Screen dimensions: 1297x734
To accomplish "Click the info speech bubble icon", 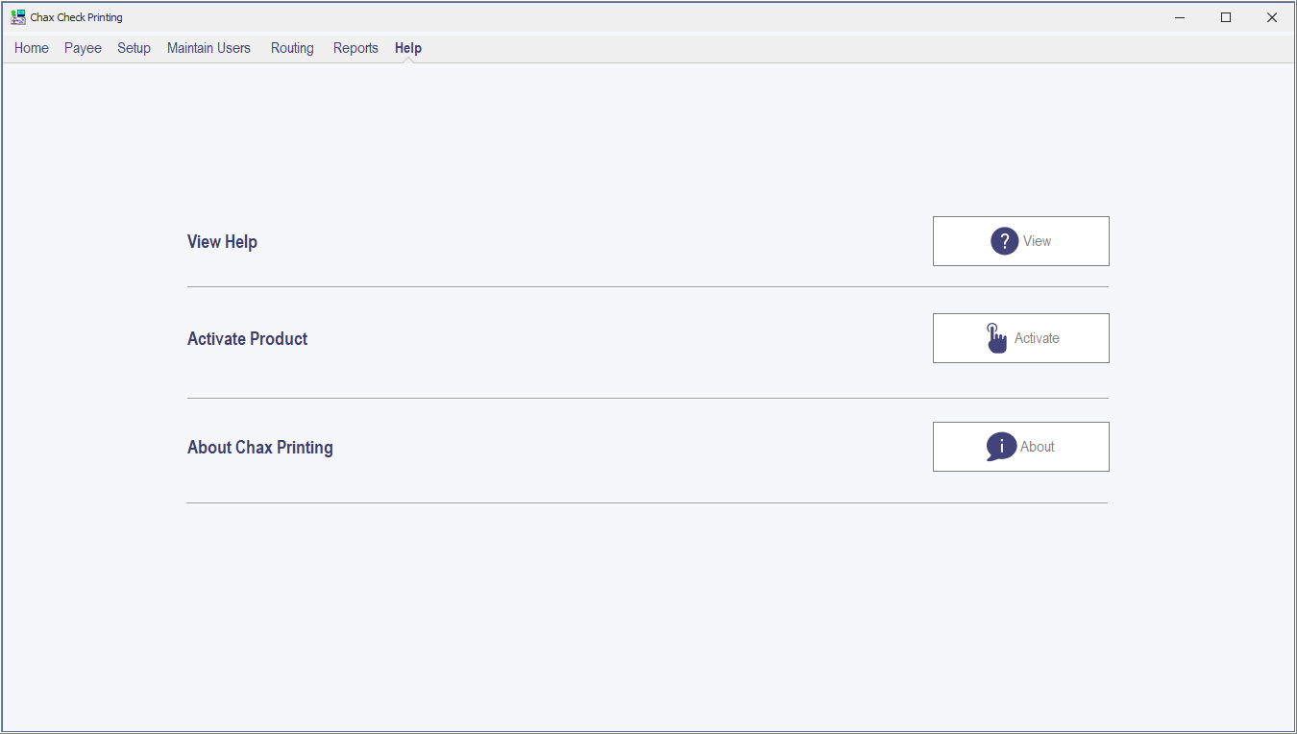I will click(1001, 447).
